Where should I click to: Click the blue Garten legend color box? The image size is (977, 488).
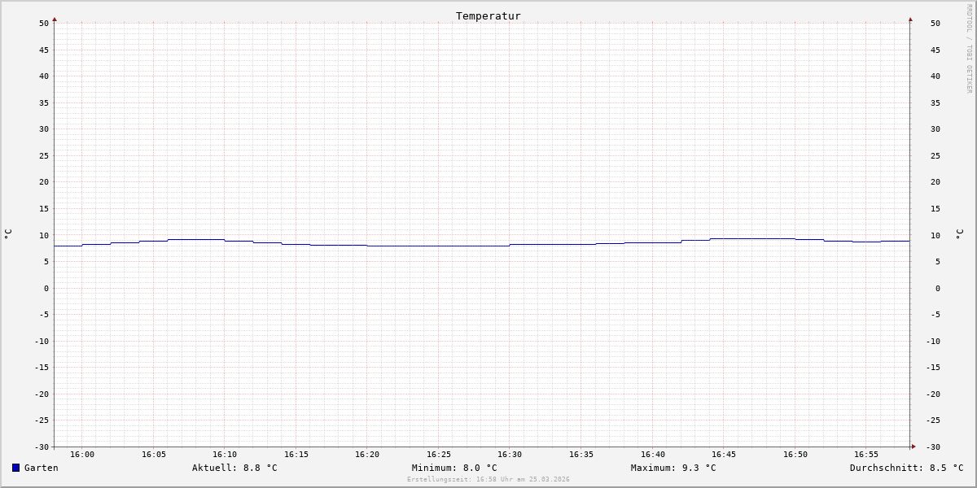(15, 468)
